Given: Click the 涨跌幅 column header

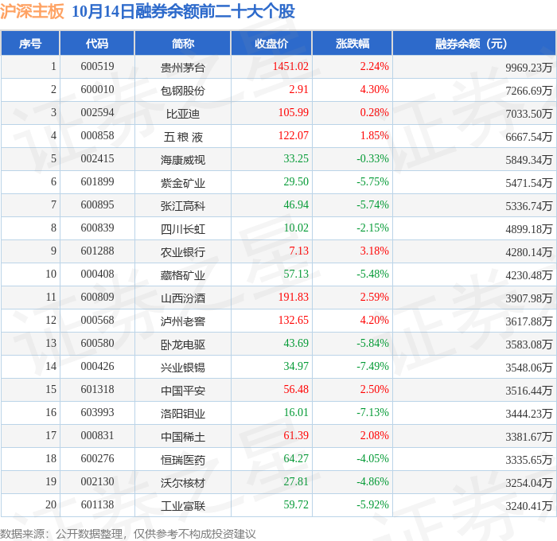Looking at the screenshot, I should coord(352,43).
